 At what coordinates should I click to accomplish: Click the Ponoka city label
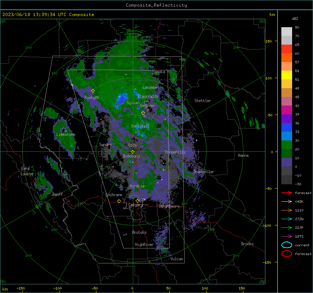pos(159,72)
